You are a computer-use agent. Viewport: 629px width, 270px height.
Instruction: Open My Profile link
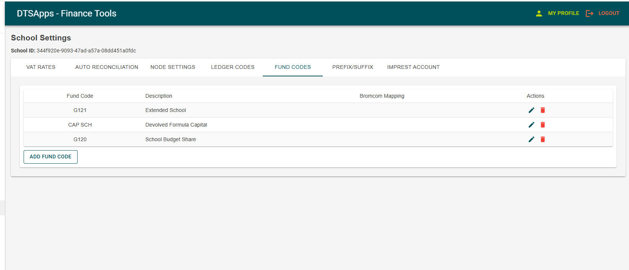click(x=563, y=13)
